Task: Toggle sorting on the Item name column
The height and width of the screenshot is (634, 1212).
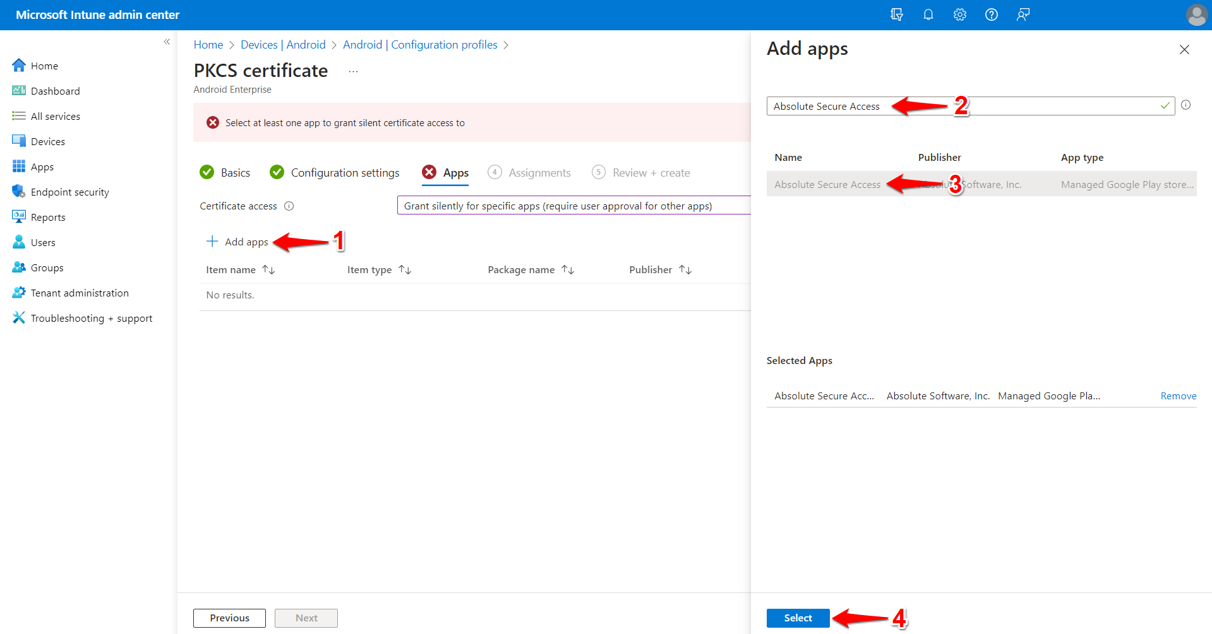Action: (x=268, y=269)
